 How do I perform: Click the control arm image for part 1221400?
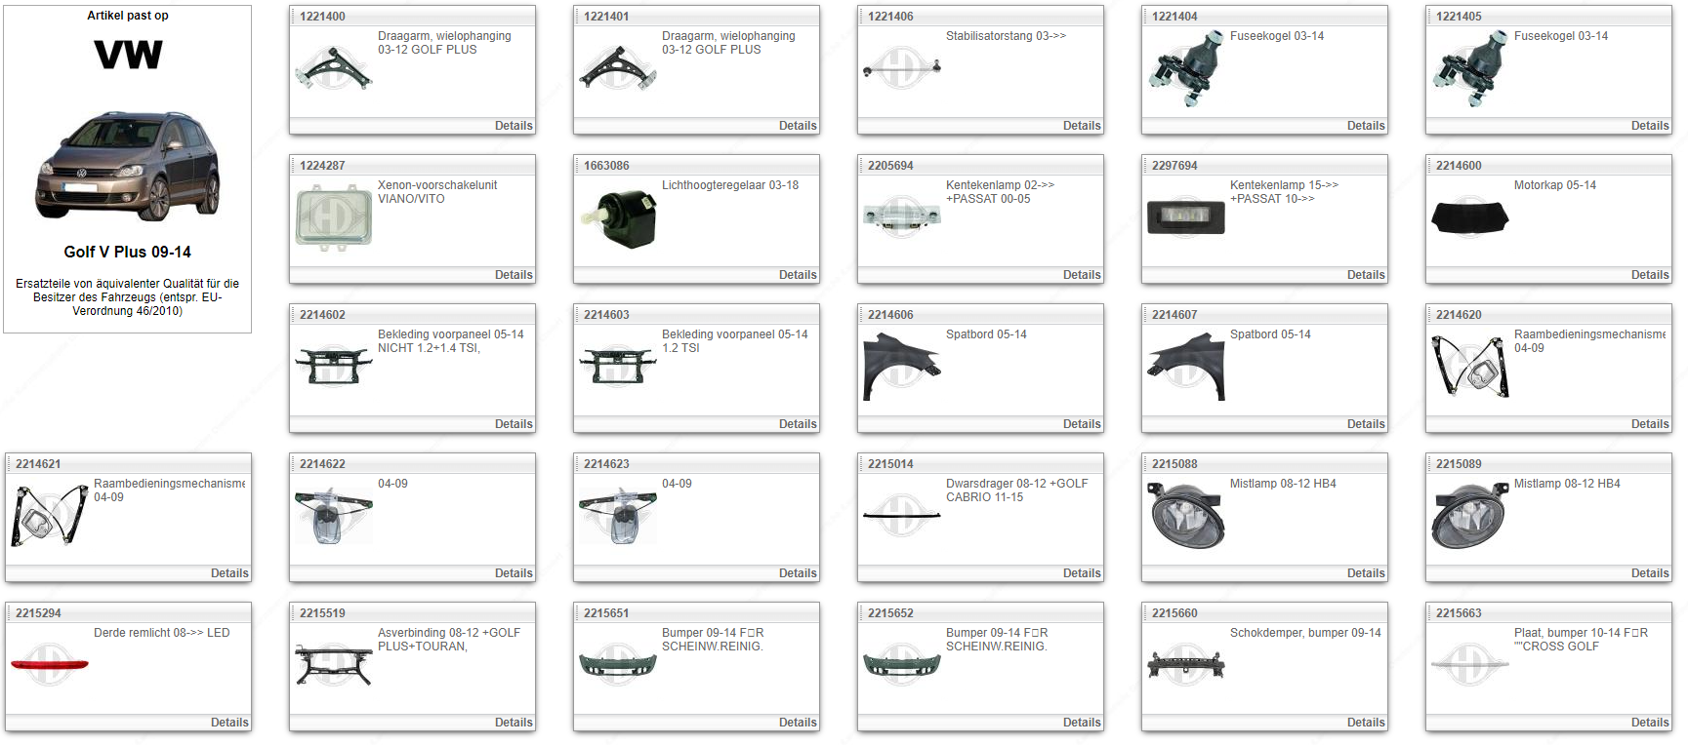pyautogui.click(x=333, y=68)
